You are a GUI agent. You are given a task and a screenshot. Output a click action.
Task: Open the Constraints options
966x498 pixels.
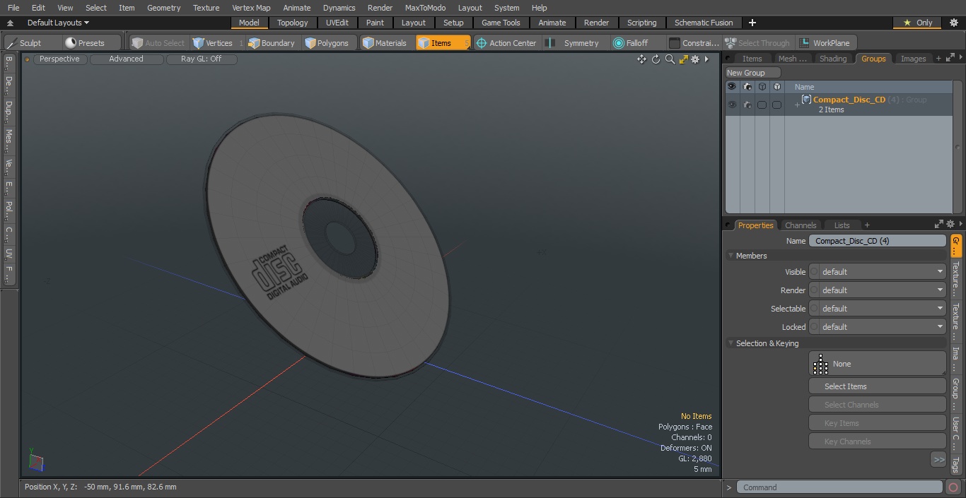coord(694,43)
